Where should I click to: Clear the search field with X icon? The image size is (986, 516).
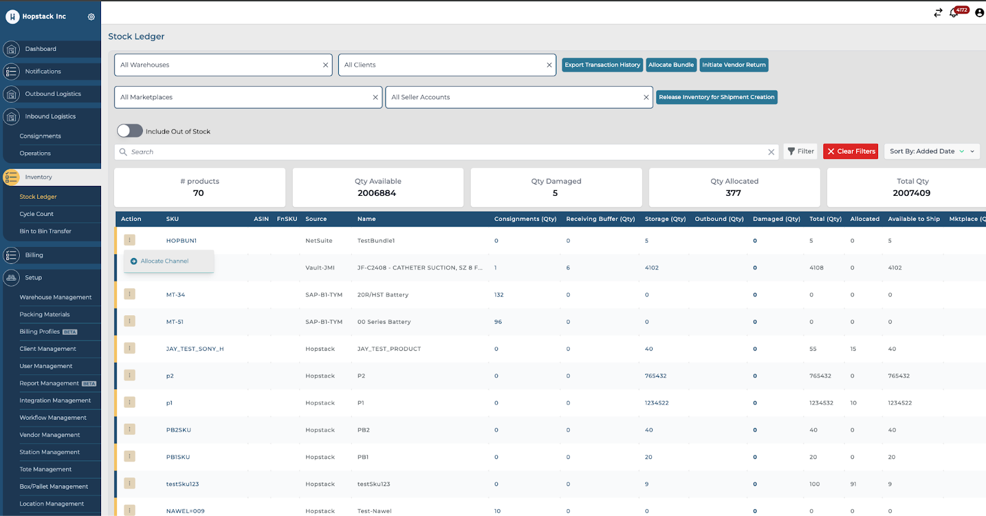[x=771, y=152]
